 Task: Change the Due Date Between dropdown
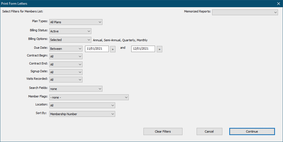click(66, 49)
